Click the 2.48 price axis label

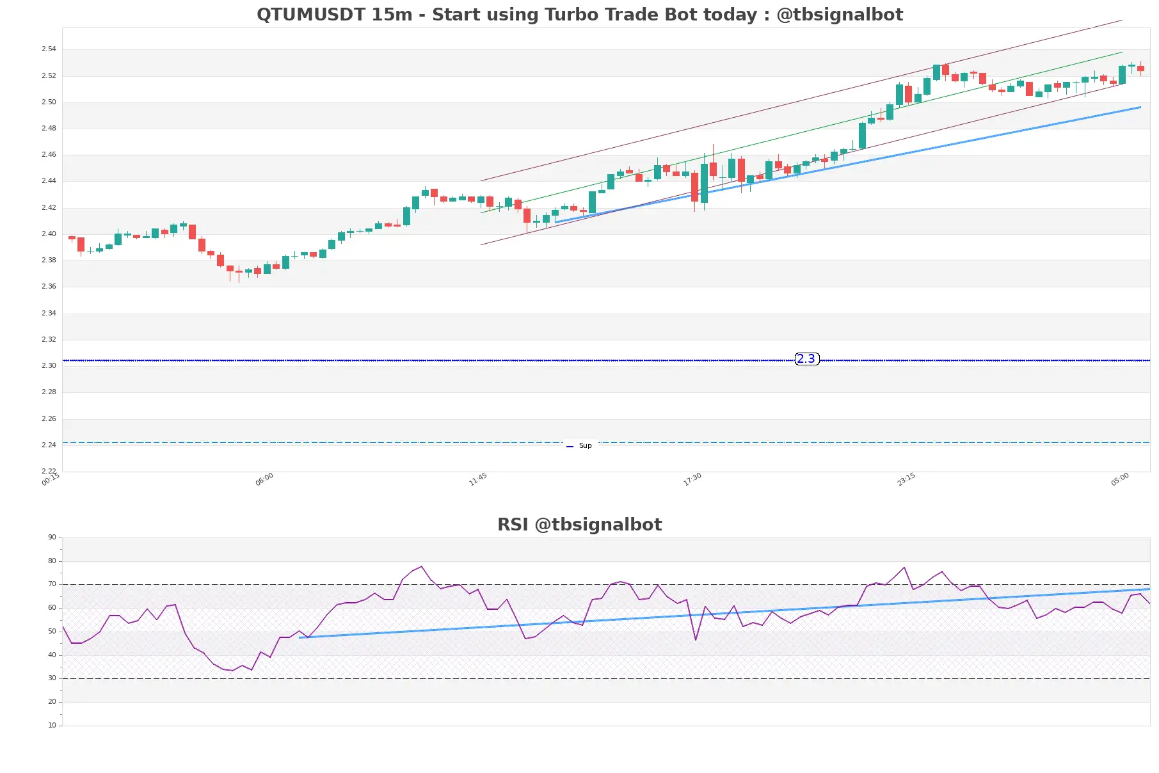coord(49,128)
